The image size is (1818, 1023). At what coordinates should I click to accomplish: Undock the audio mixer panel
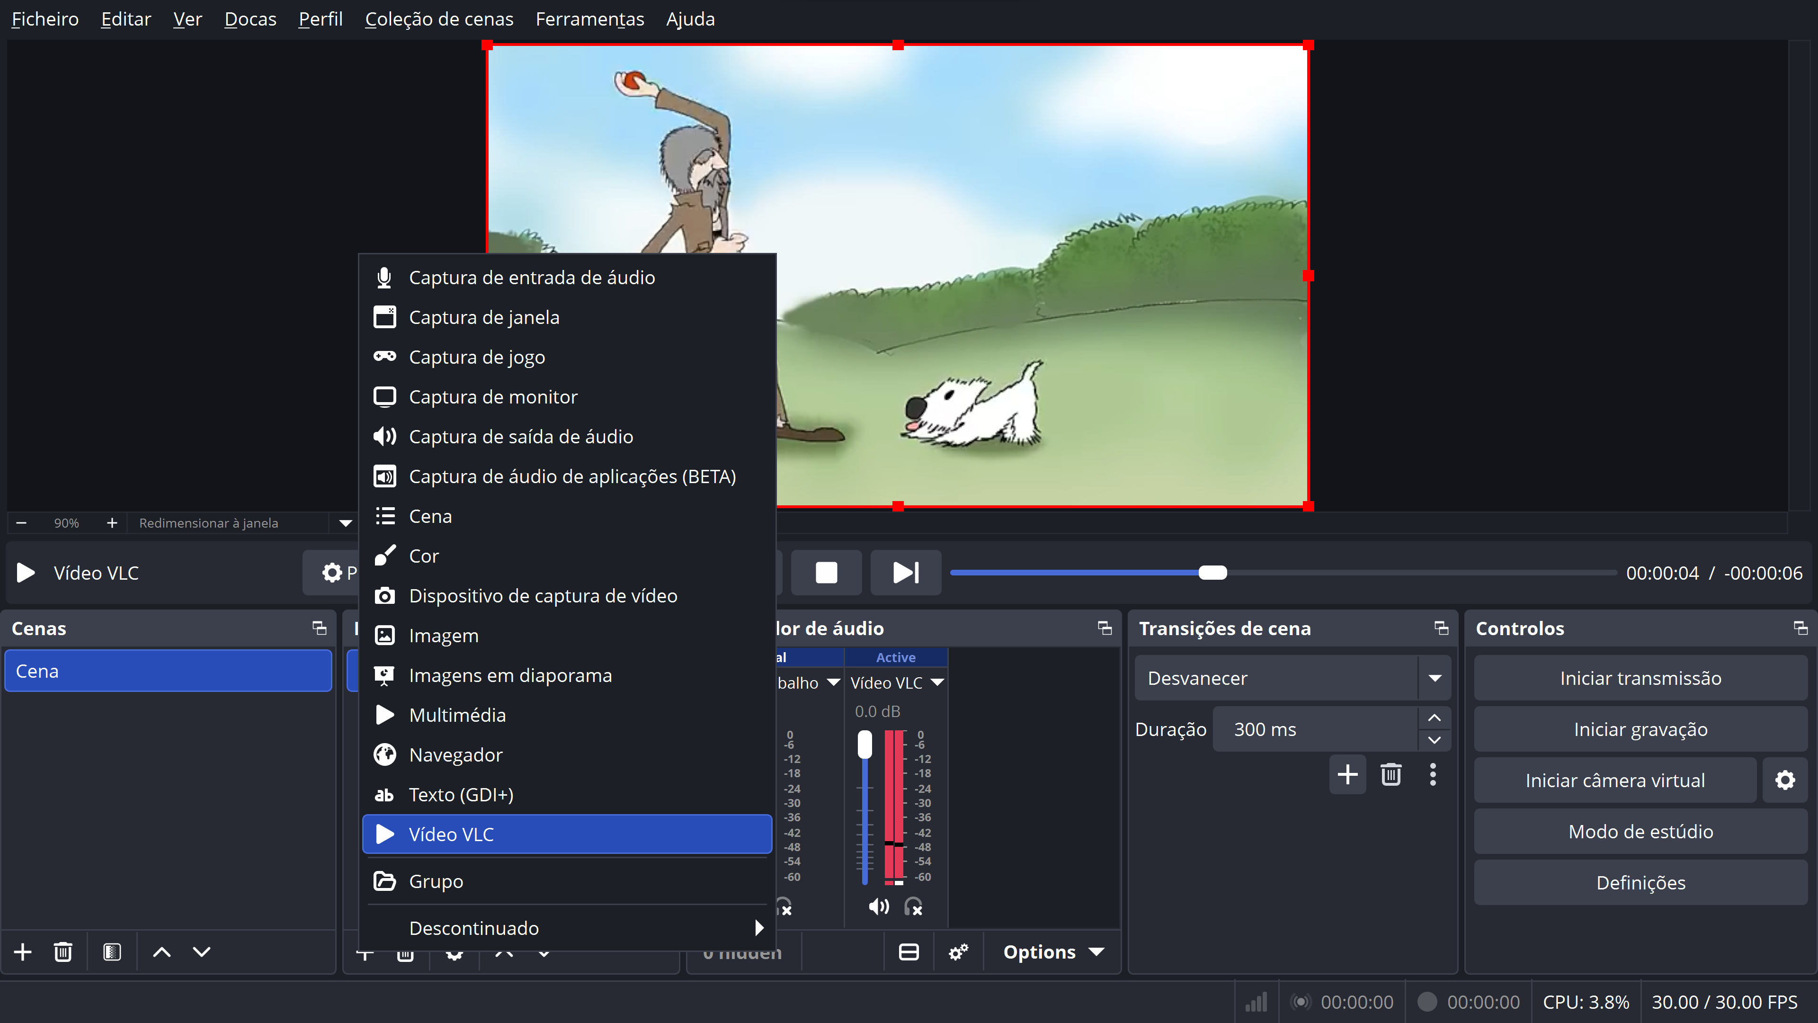[x=1105, y=628]
